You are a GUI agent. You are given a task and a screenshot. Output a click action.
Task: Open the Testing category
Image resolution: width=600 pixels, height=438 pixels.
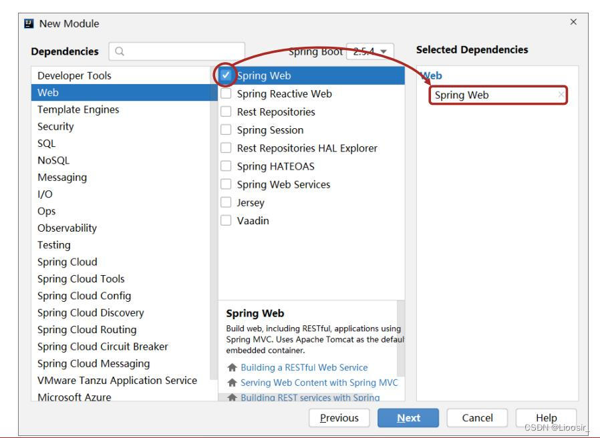coord(121,245)
